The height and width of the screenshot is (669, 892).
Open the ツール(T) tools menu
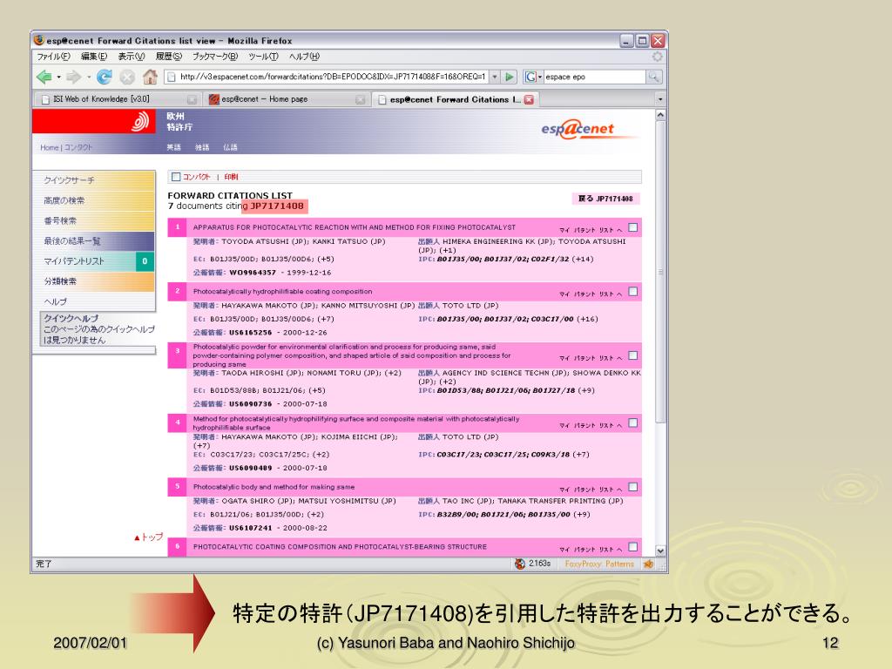coord(263,57)
